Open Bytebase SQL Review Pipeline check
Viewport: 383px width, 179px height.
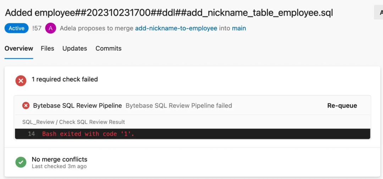click(x=77, y=106)
